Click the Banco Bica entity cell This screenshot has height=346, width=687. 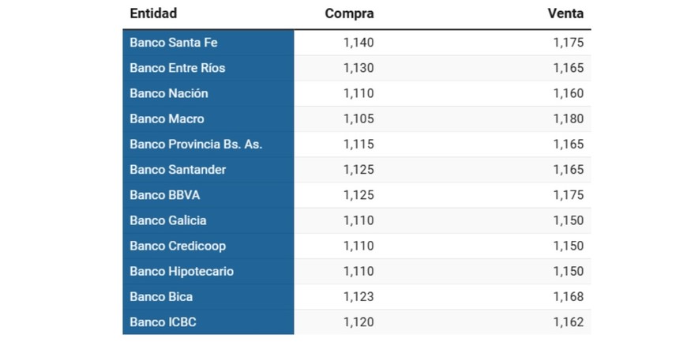pos(161,297)
